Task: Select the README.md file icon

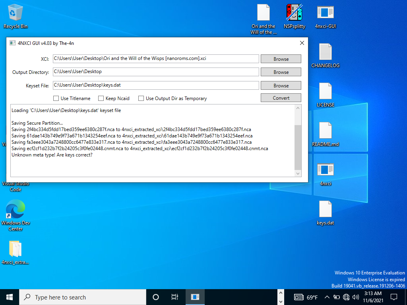Action: [325, 134]
